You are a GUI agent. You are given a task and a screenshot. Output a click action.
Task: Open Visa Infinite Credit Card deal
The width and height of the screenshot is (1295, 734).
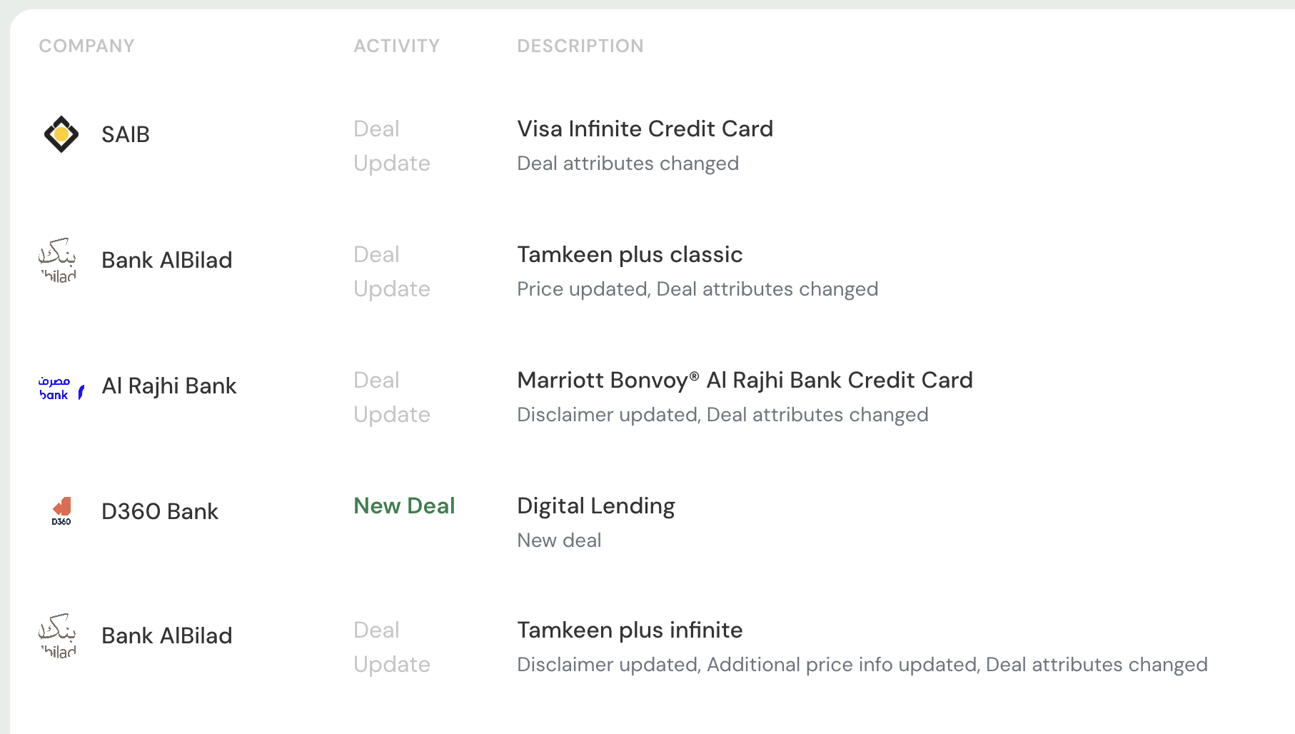click(645, 129)
